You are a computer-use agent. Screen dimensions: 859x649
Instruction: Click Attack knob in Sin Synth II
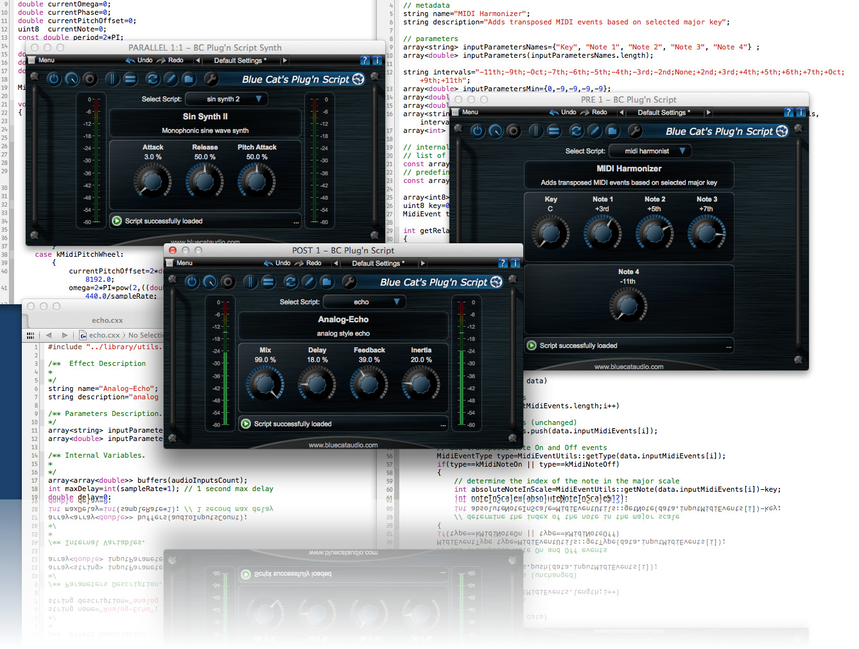(x=153, y=181)
